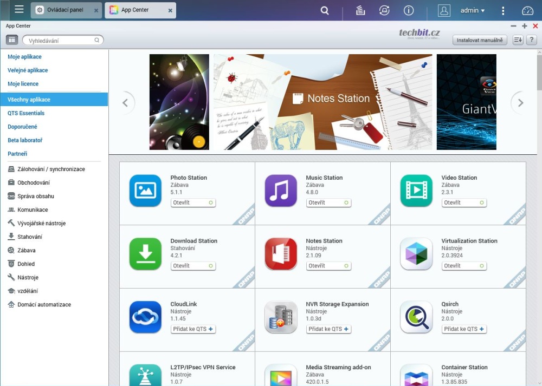
Task: Select Zálohování / synchronizace category
Action: (x=51, y=169)
